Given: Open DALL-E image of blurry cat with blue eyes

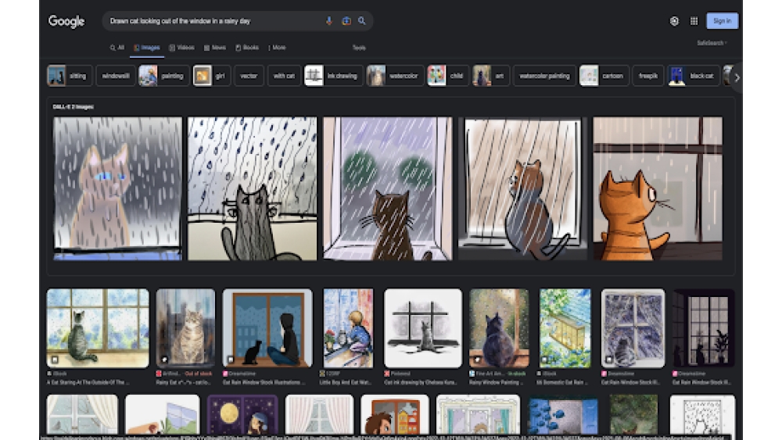Looking at the screenshot, I should [118, 188].
